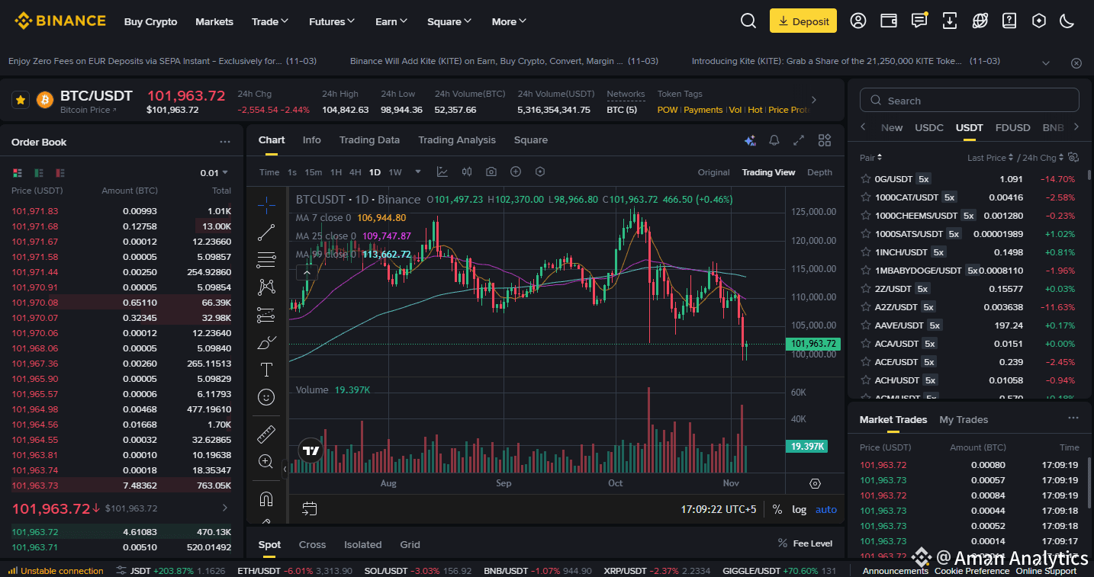The height and width of the screenshot is (577, 1094).
Task: Open the More menu dropdown
Action: point(509,21)
